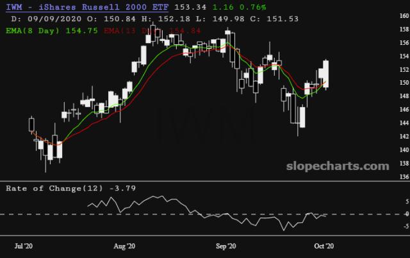
Task: Click the Oct '20 date axis label
Action: coord(322,246)
